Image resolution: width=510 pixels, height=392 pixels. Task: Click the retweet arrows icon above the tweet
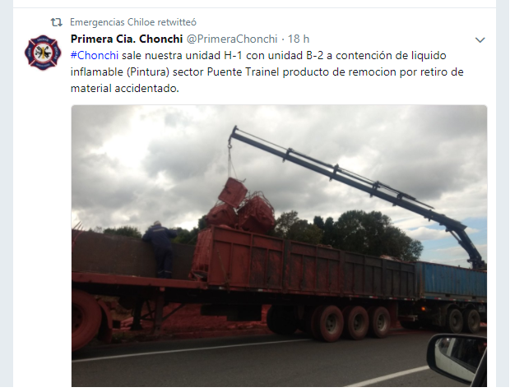56,22
